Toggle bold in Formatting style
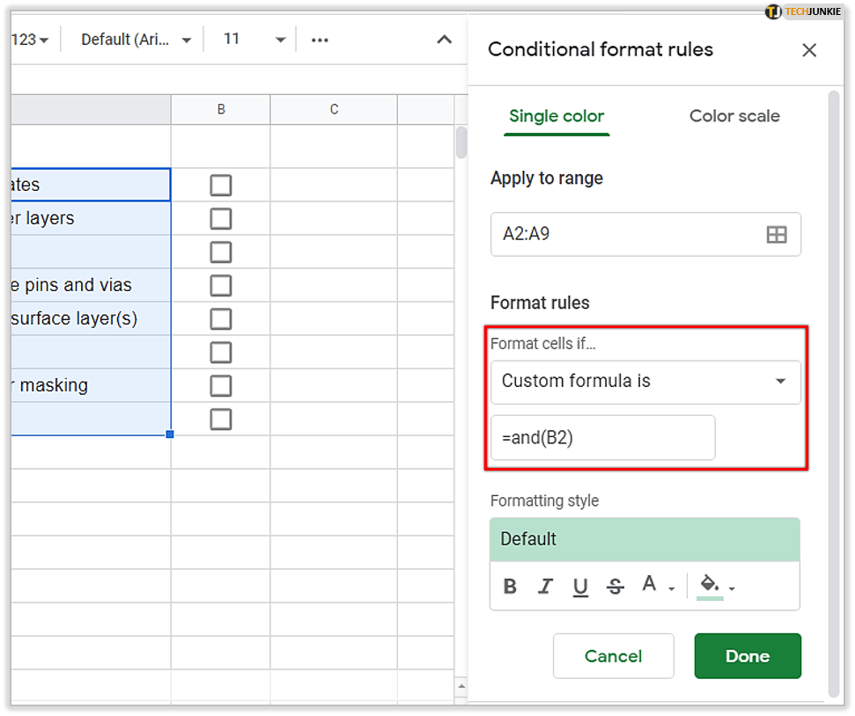Viewport: 855px width, 716px height. (x=510, y=587)
